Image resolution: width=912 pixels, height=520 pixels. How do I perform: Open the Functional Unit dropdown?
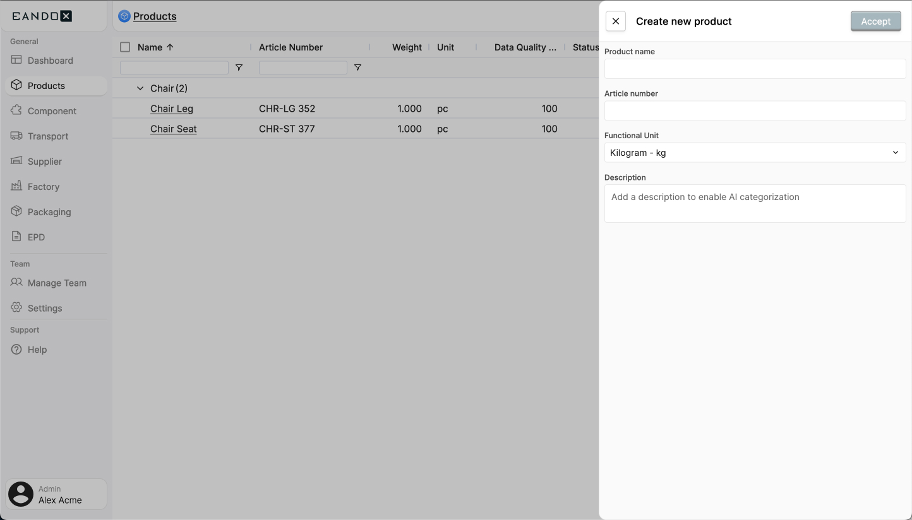pos(755,152)
